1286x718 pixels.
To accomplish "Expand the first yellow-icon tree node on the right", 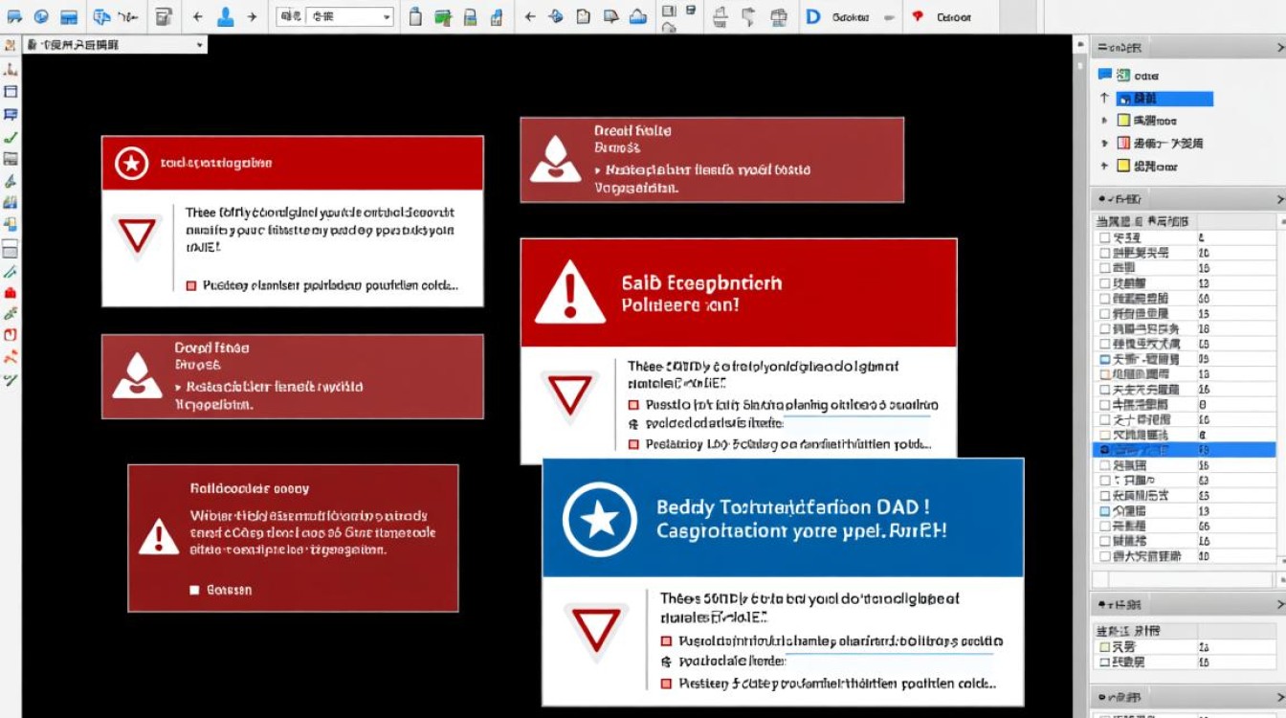I will pyautogui.click(x=1105, y=121).
